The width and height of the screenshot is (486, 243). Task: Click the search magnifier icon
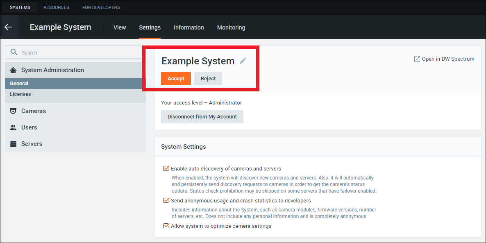[x=14, y=52]
